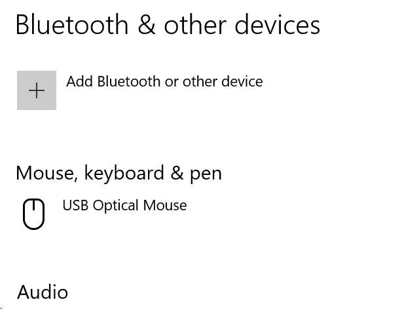Click the word "USB" in device name
The image size is (400, 323).
click(75, 206)
